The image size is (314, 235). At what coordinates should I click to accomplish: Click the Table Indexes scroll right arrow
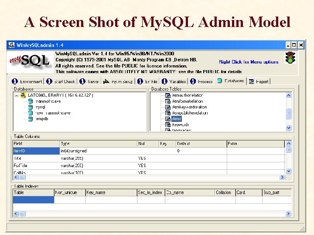tap(288, 214)
